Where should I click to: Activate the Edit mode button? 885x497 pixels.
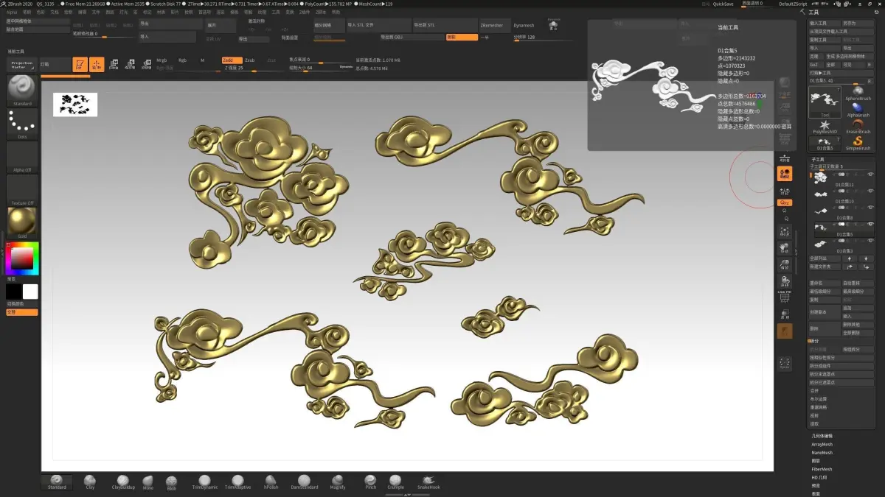(x=80, y=65)
